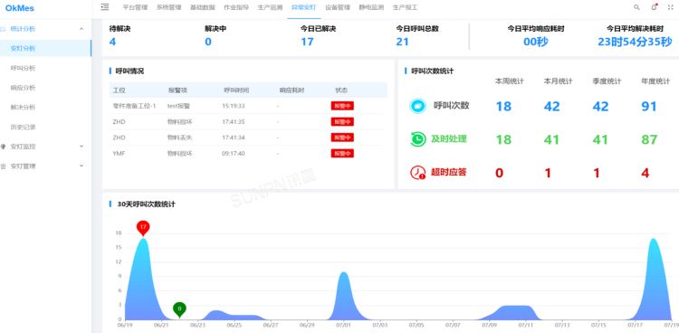Click the green 0 minimum chart marker
This screenshot has height=333, width=679.
(179, 309)
